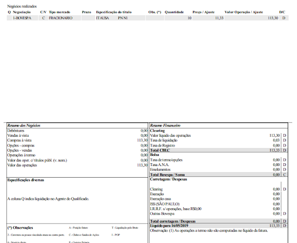The width and height of the screenshot is (297, 243).
Task: Select the 'ISS (SÃO PAULO)' label
Action: click(x=165, y=204)
